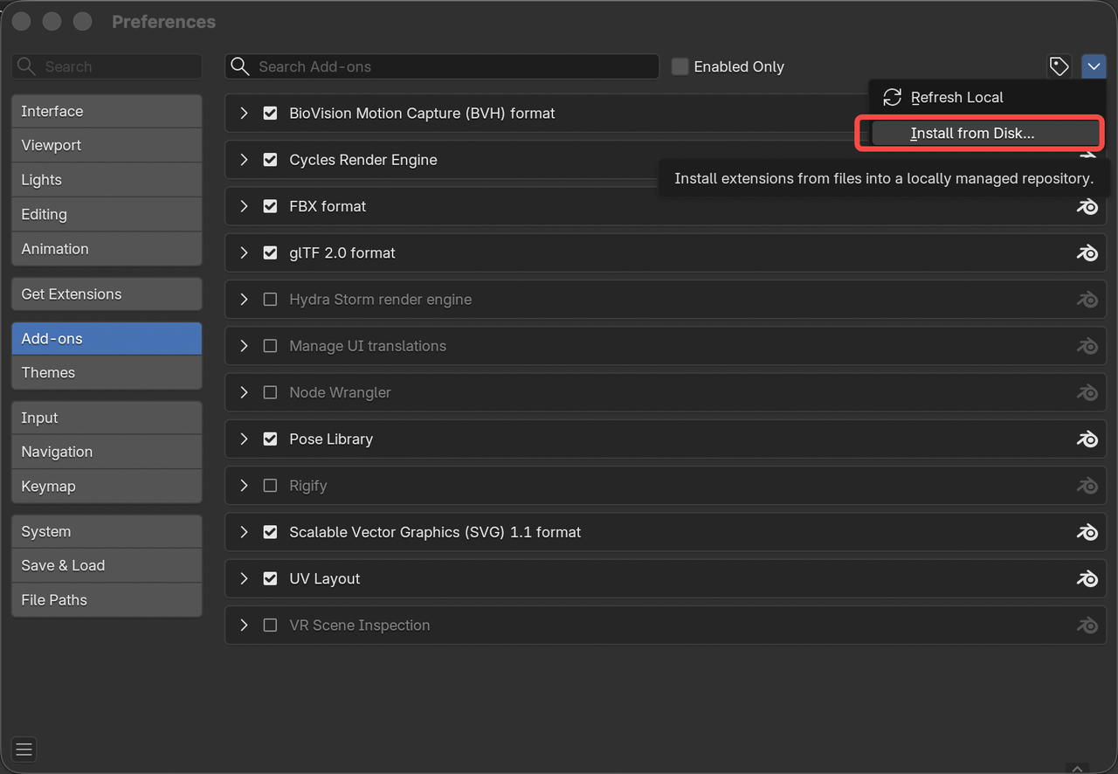Toggle the Enabled Only checkbox

680,66
